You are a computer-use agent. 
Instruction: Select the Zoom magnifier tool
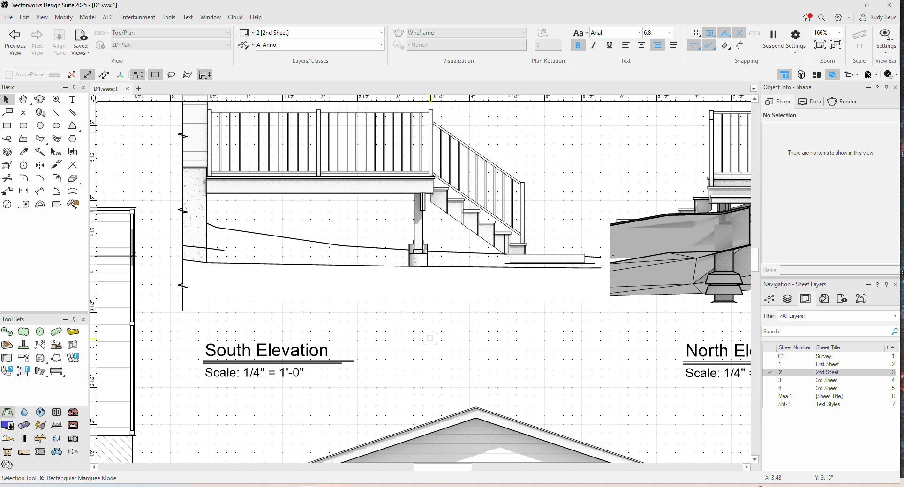tap(56, 99)
